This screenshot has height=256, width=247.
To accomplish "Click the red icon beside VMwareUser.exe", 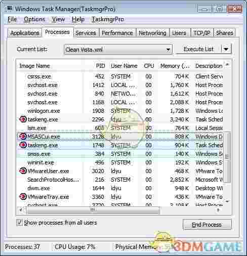I will click(x=23, y=171).
